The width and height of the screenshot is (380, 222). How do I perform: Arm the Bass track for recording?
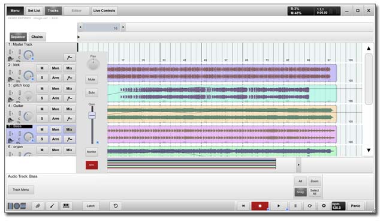coord(56,139)
